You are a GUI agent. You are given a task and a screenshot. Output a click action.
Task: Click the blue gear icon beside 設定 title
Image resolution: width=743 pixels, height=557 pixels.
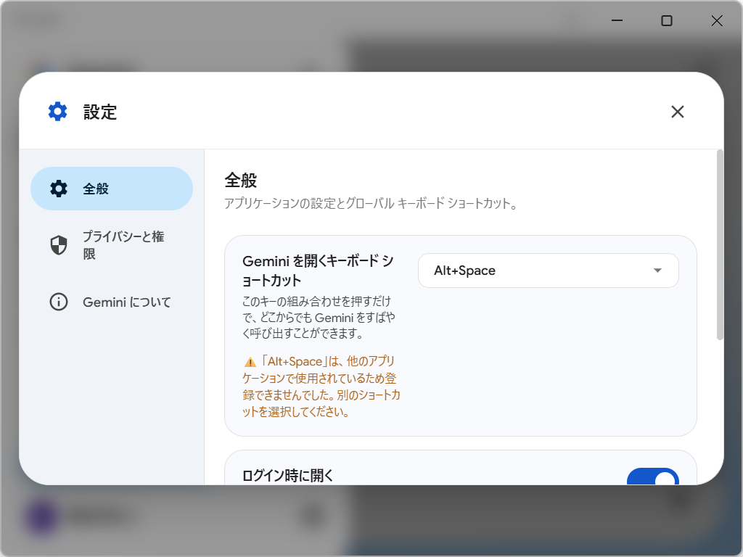[58, 112]
